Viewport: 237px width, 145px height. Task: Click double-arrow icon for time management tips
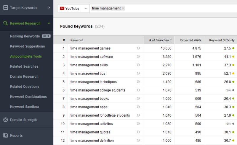138,73
